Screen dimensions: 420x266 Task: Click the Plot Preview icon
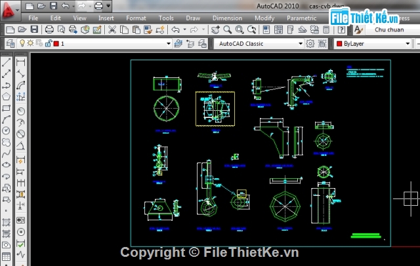61,29
